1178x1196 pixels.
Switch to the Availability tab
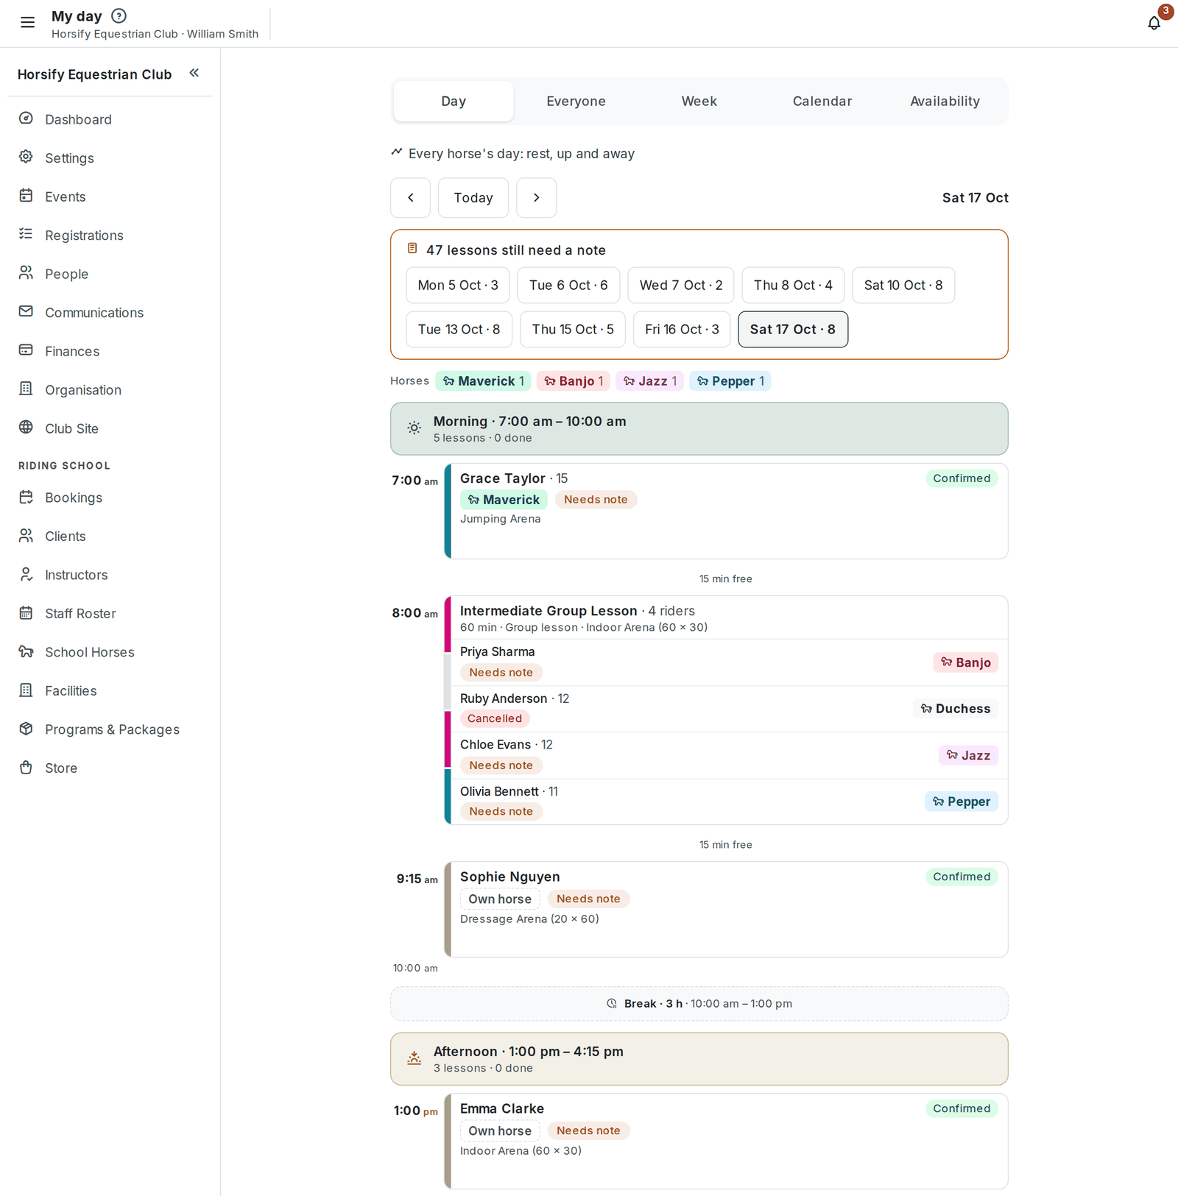[945, 102]
